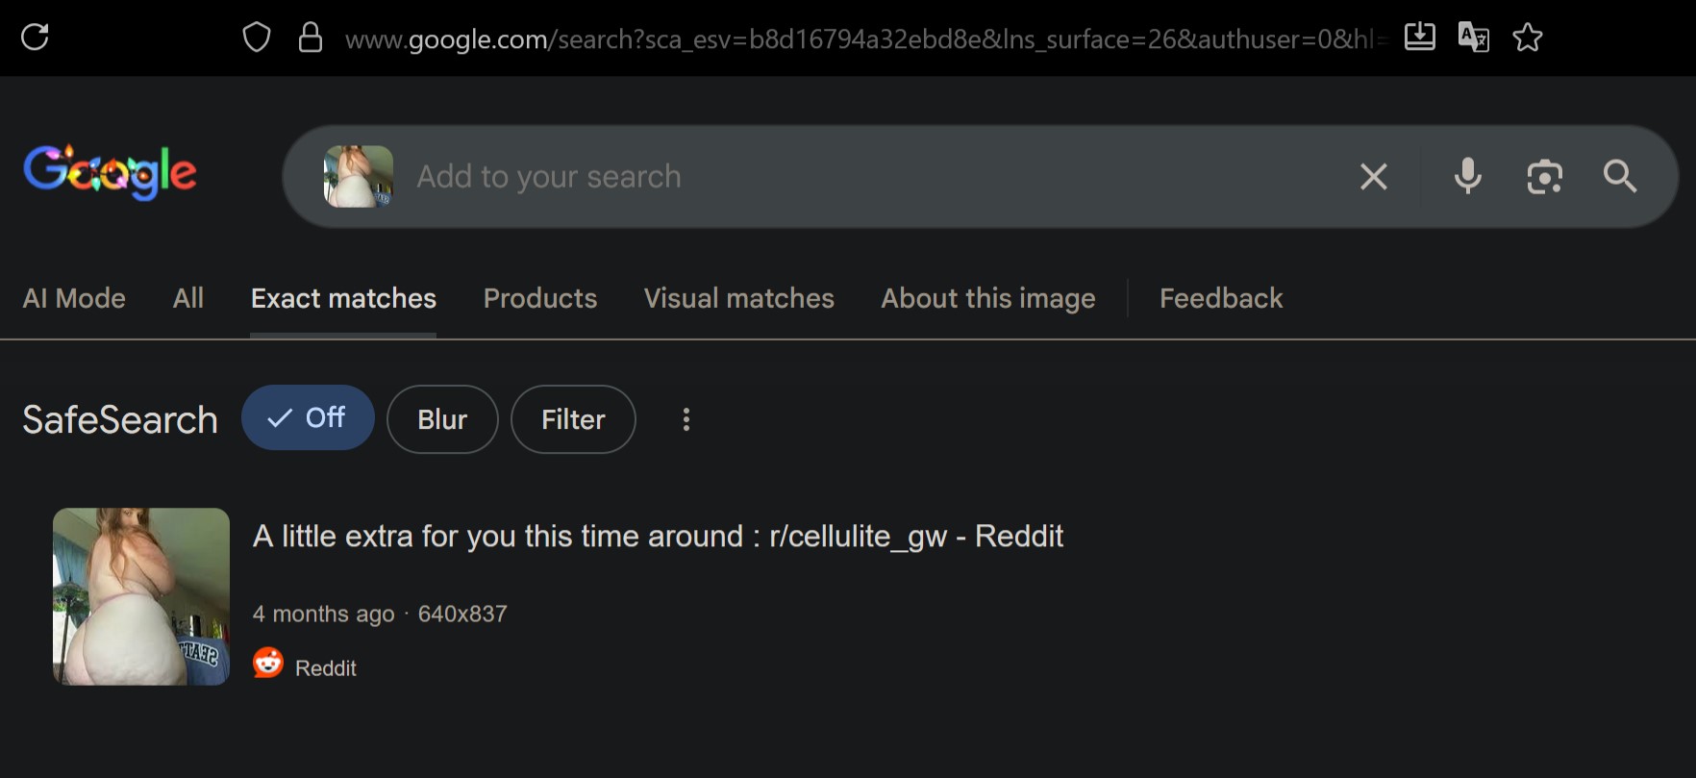Viewport: 1696px width, 778px height.
Task: Open SafeSearch three-dot more options menu
Action: 686,419
